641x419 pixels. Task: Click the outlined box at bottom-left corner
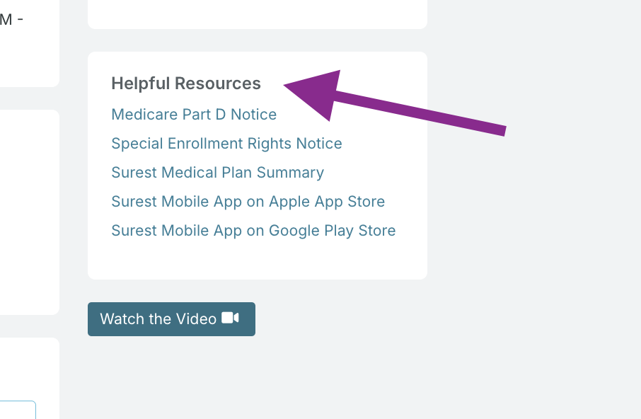[18, 410]
